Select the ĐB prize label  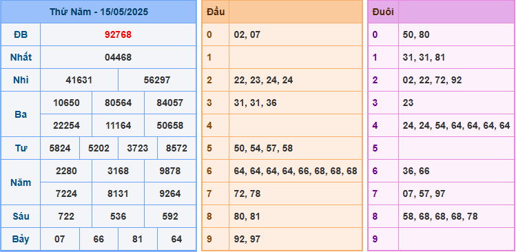(21, 34)
